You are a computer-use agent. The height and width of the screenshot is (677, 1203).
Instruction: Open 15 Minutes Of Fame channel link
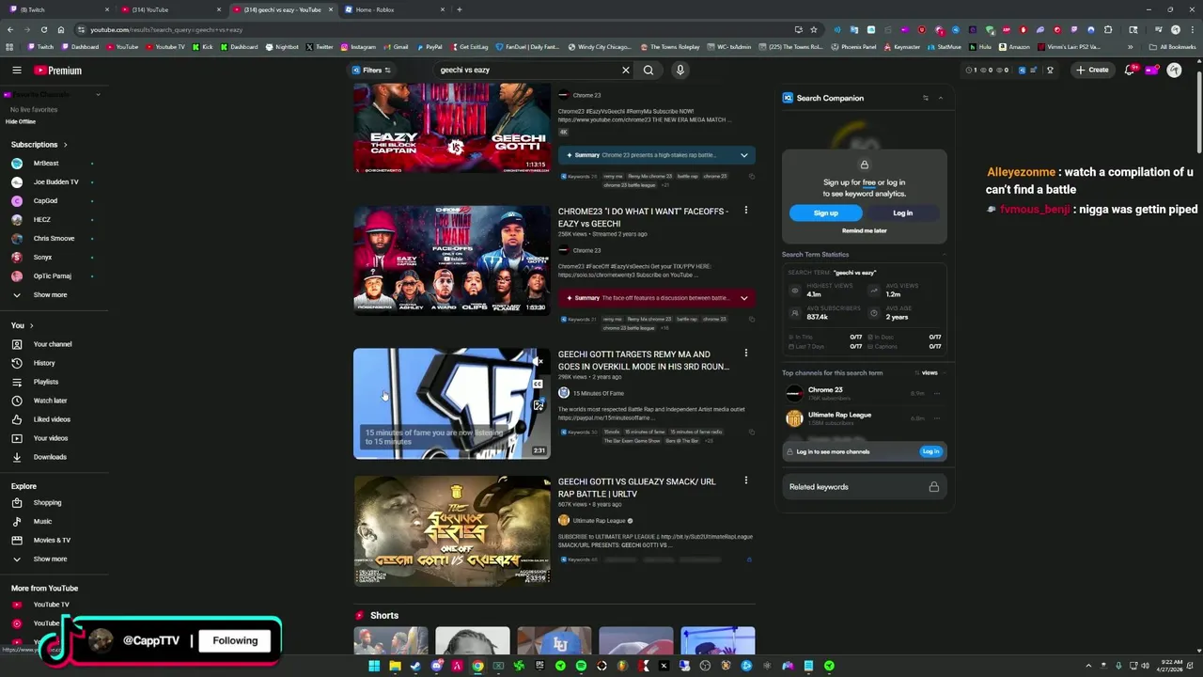[x=598, y=393]
